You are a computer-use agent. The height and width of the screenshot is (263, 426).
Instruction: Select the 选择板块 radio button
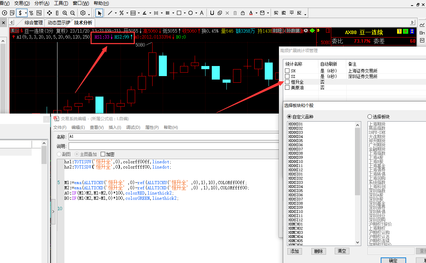point(370,117)
